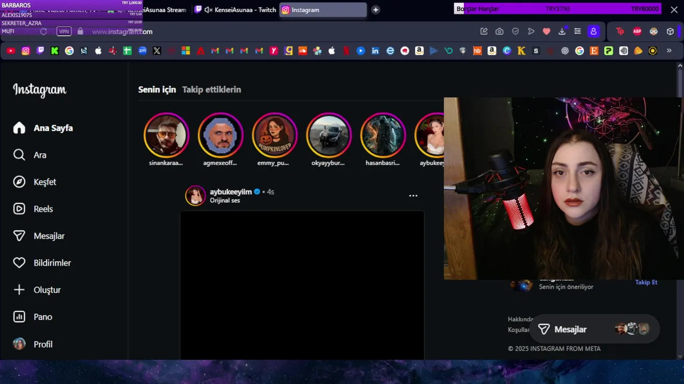This screenshot has width=684, height=384.
Task: Select the Senin için tab
Action: click(157, 90)
